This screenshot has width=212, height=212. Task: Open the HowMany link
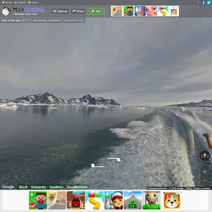click(x=56, y=187)
